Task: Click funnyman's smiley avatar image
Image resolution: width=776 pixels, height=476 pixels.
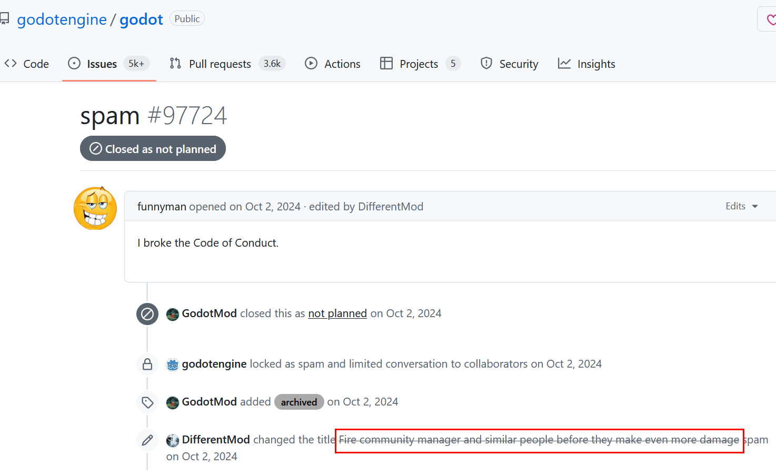Action: point(95,208)
